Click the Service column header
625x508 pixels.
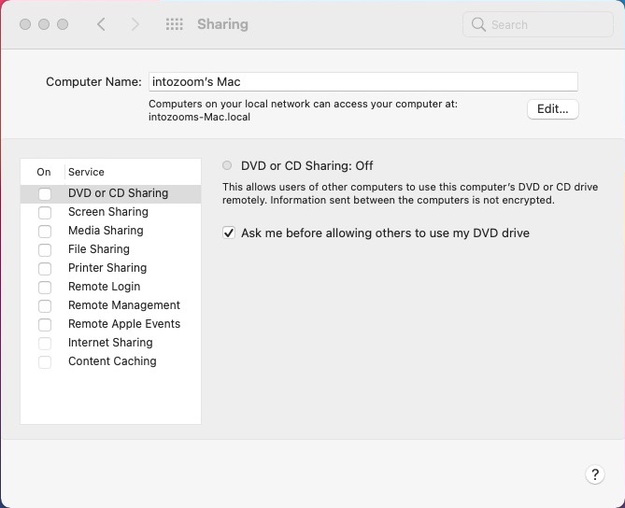pos(86,172)
